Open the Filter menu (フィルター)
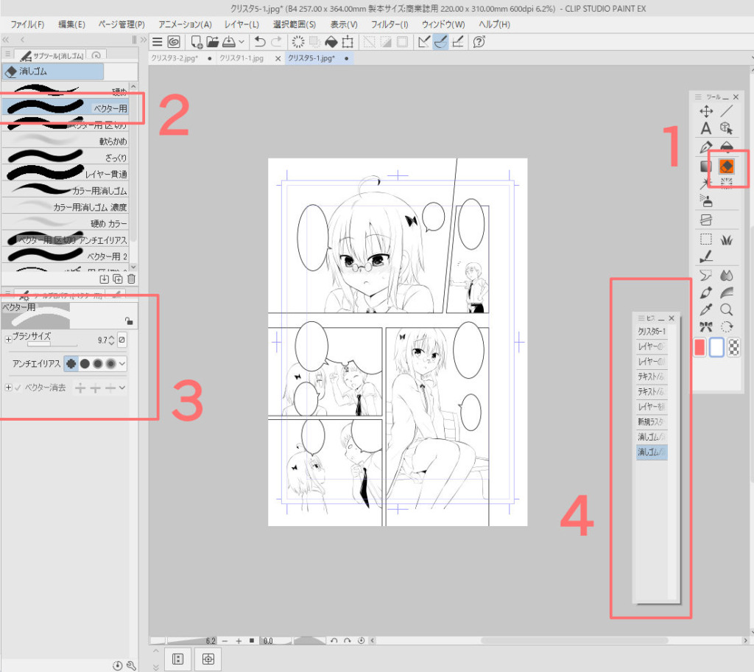Viewport: 754px width, 672px height. tap(390, 24)
